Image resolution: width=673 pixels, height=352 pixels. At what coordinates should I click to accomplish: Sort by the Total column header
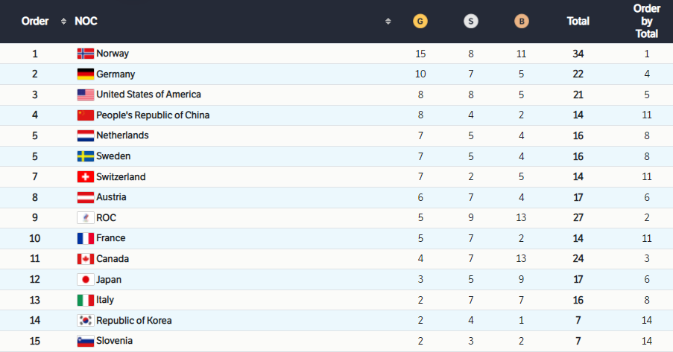point(578,22)
